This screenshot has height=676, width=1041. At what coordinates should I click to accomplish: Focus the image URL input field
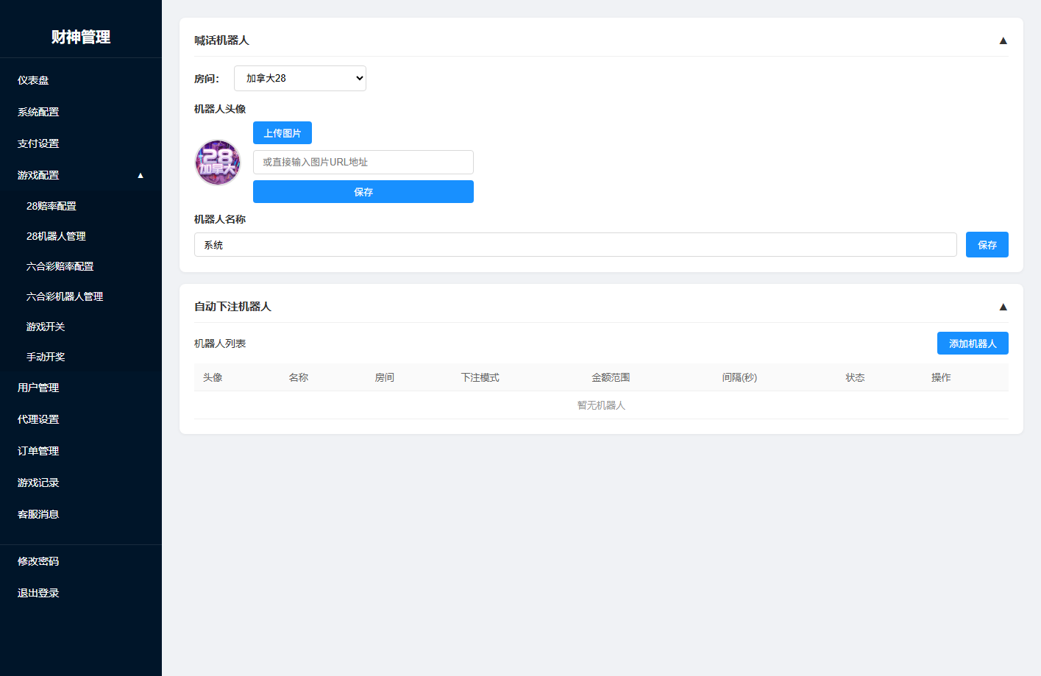point(363,162)
